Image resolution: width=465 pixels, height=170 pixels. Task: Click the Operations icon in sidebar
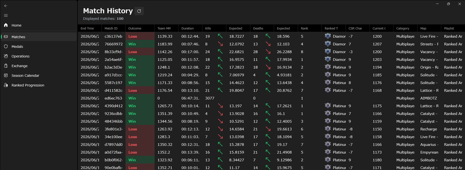[x=6, y=56]
